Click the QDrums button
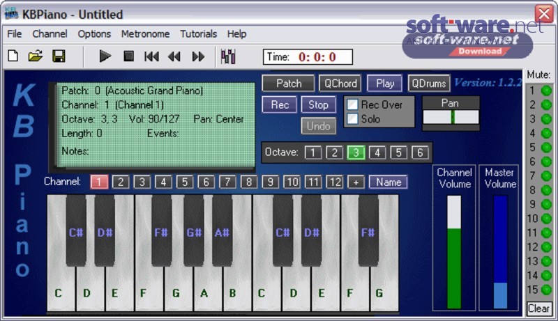 point(429,84)
